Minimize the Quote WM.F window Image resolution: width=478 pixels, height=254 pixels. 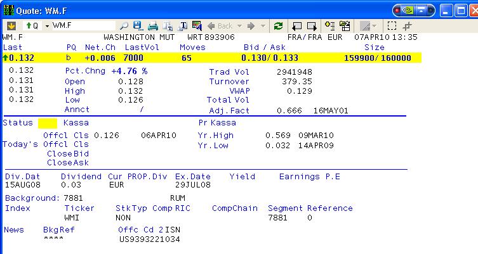click(x=446, y=11)
